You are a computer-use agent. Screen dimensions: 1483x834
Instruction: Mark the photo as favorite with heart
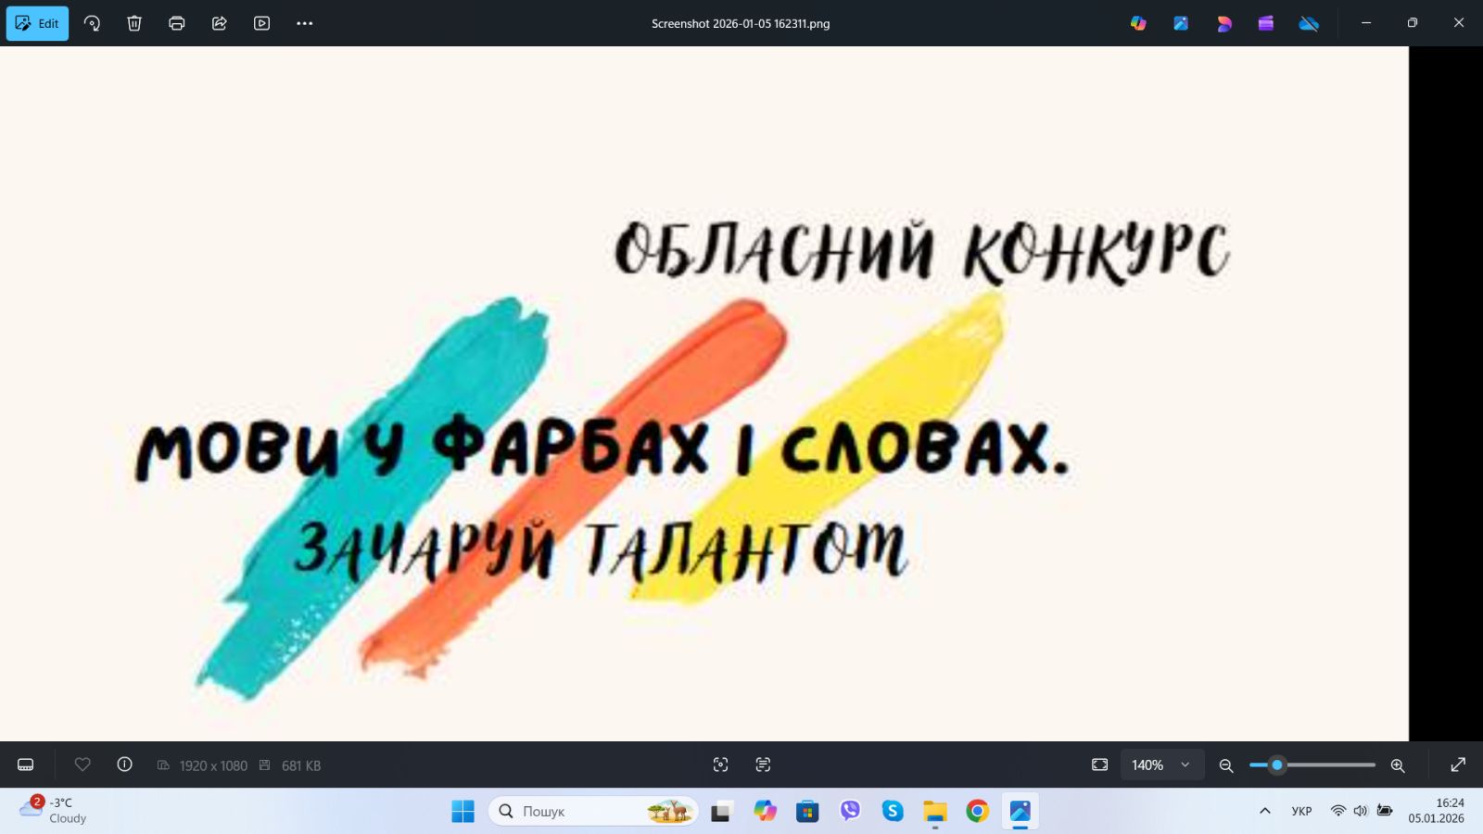click(x=82, y=764)
